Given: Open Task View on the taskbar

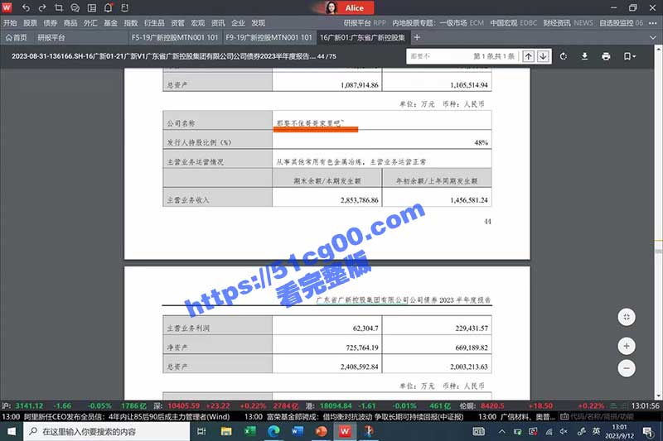Looking at the screenshot, I should (x=201, y=431).
